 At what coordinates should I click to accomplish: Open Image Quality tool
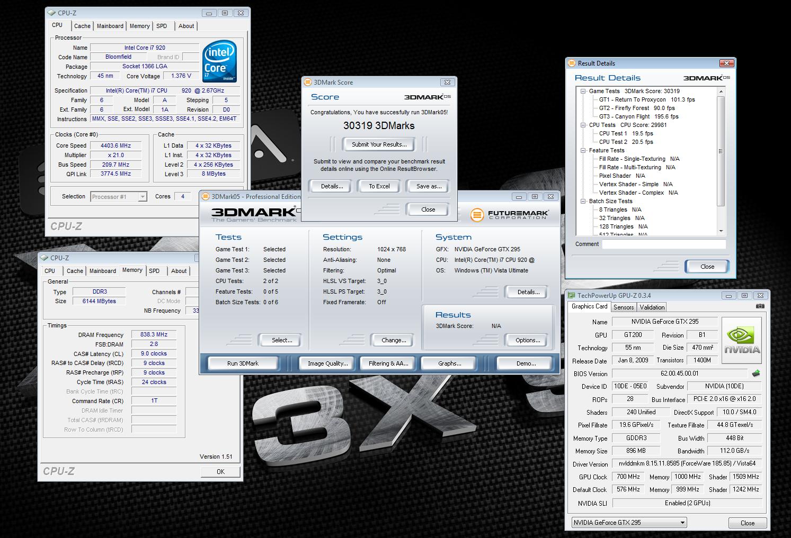click(328, 363)
